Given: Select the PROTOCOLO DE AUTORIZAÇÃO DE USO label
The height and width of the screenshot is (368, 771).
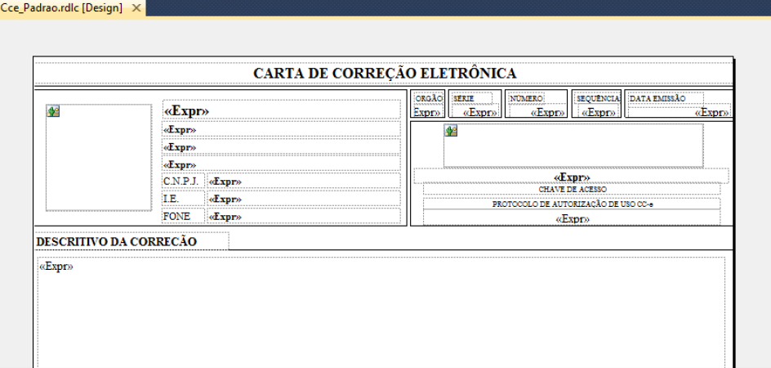Looking at the screenshot, I should pyautogui.click(x=572, y=204).
